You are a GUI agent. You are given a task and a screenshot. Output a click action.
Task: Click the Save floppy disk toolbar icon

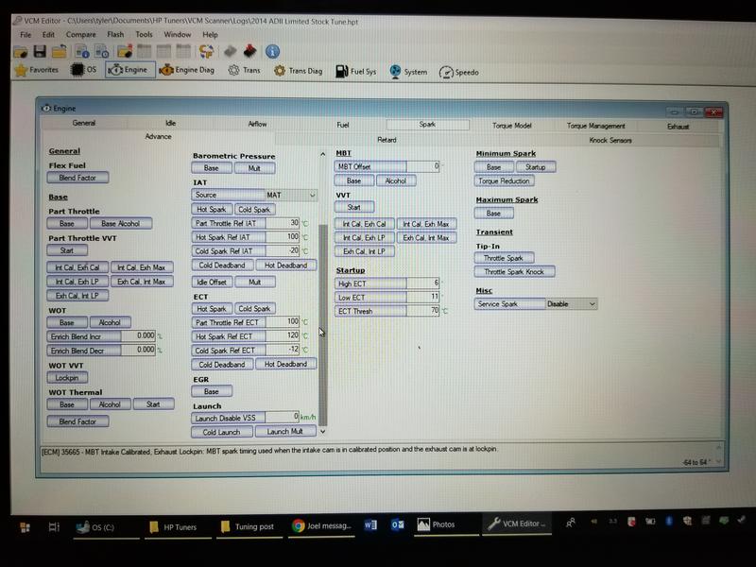(x=40, y=51)
